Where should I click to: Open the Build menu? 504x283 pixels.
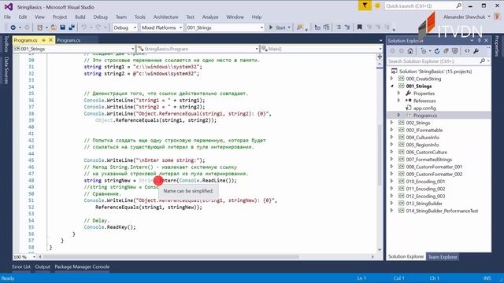[x=80, y=17]
